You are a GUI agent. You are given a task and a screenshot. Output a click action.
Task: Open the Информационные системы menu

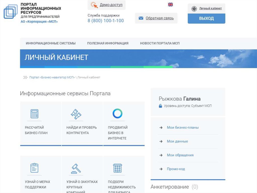click(x=50, y=43)
